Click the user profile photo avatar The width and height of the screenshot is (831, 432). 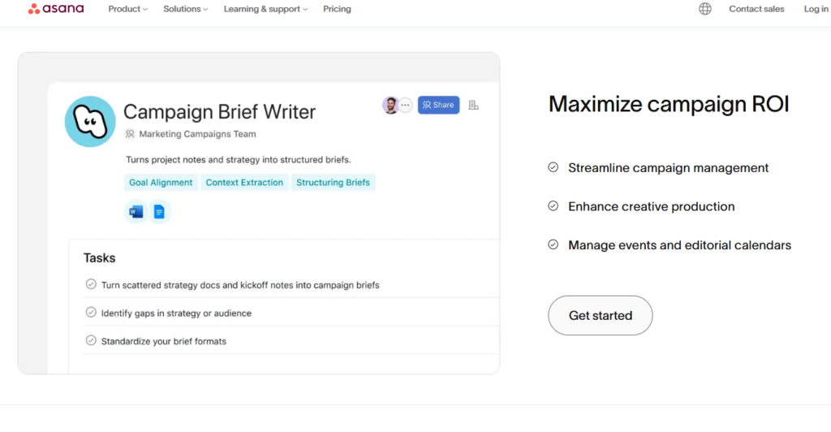pyautogui.click(x=390, y=105)
